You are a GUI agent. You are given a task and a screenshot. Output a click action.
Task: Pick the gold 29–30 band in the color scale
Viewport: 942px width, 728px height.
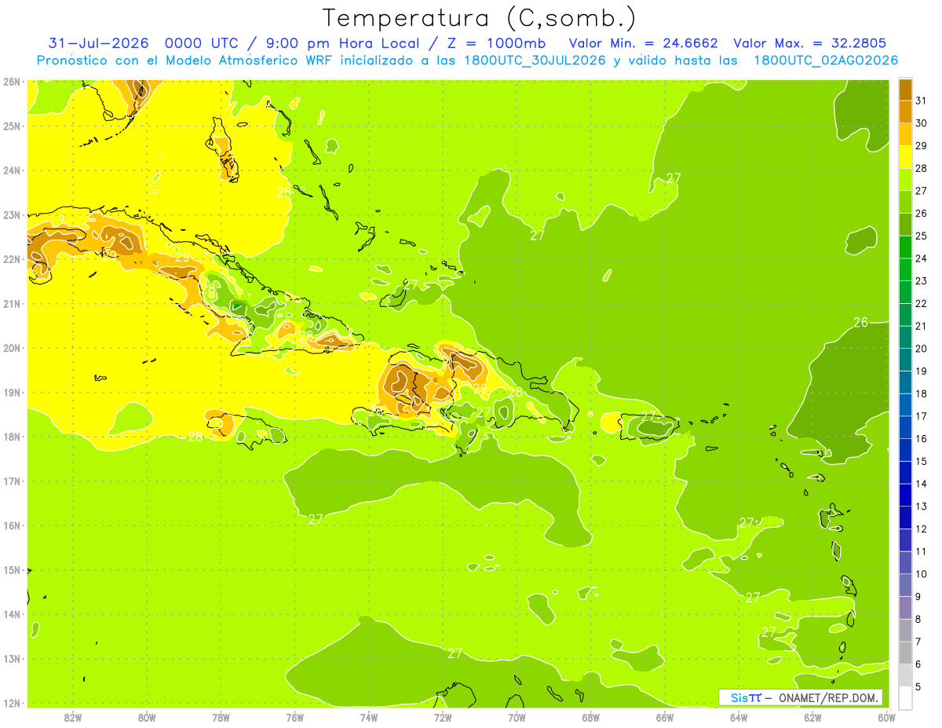coord(905,134)
